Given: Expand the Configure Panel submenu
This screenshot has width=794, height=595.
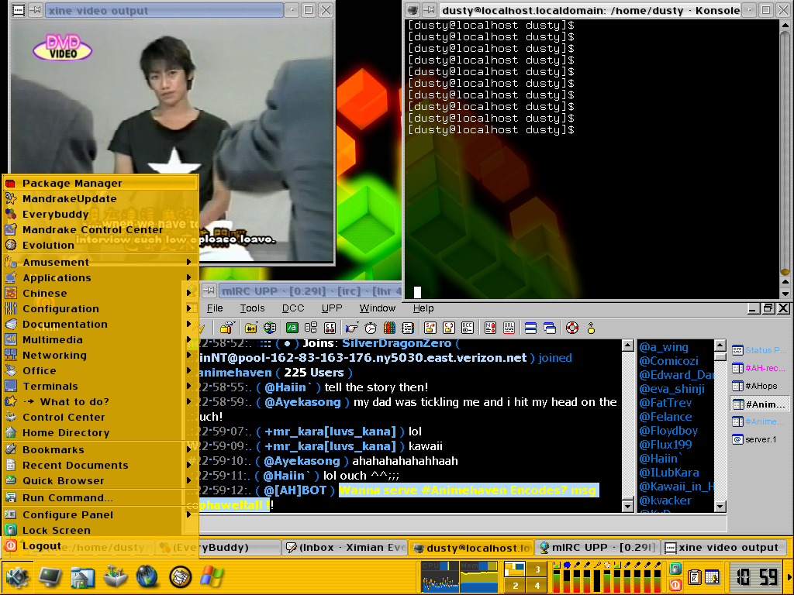Looking at the screenshot, I should coord(100,514).
